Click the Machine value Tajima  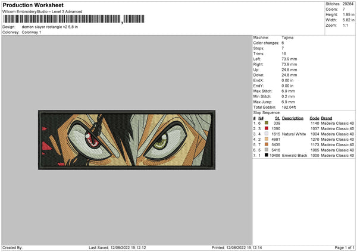coord(287,37)
